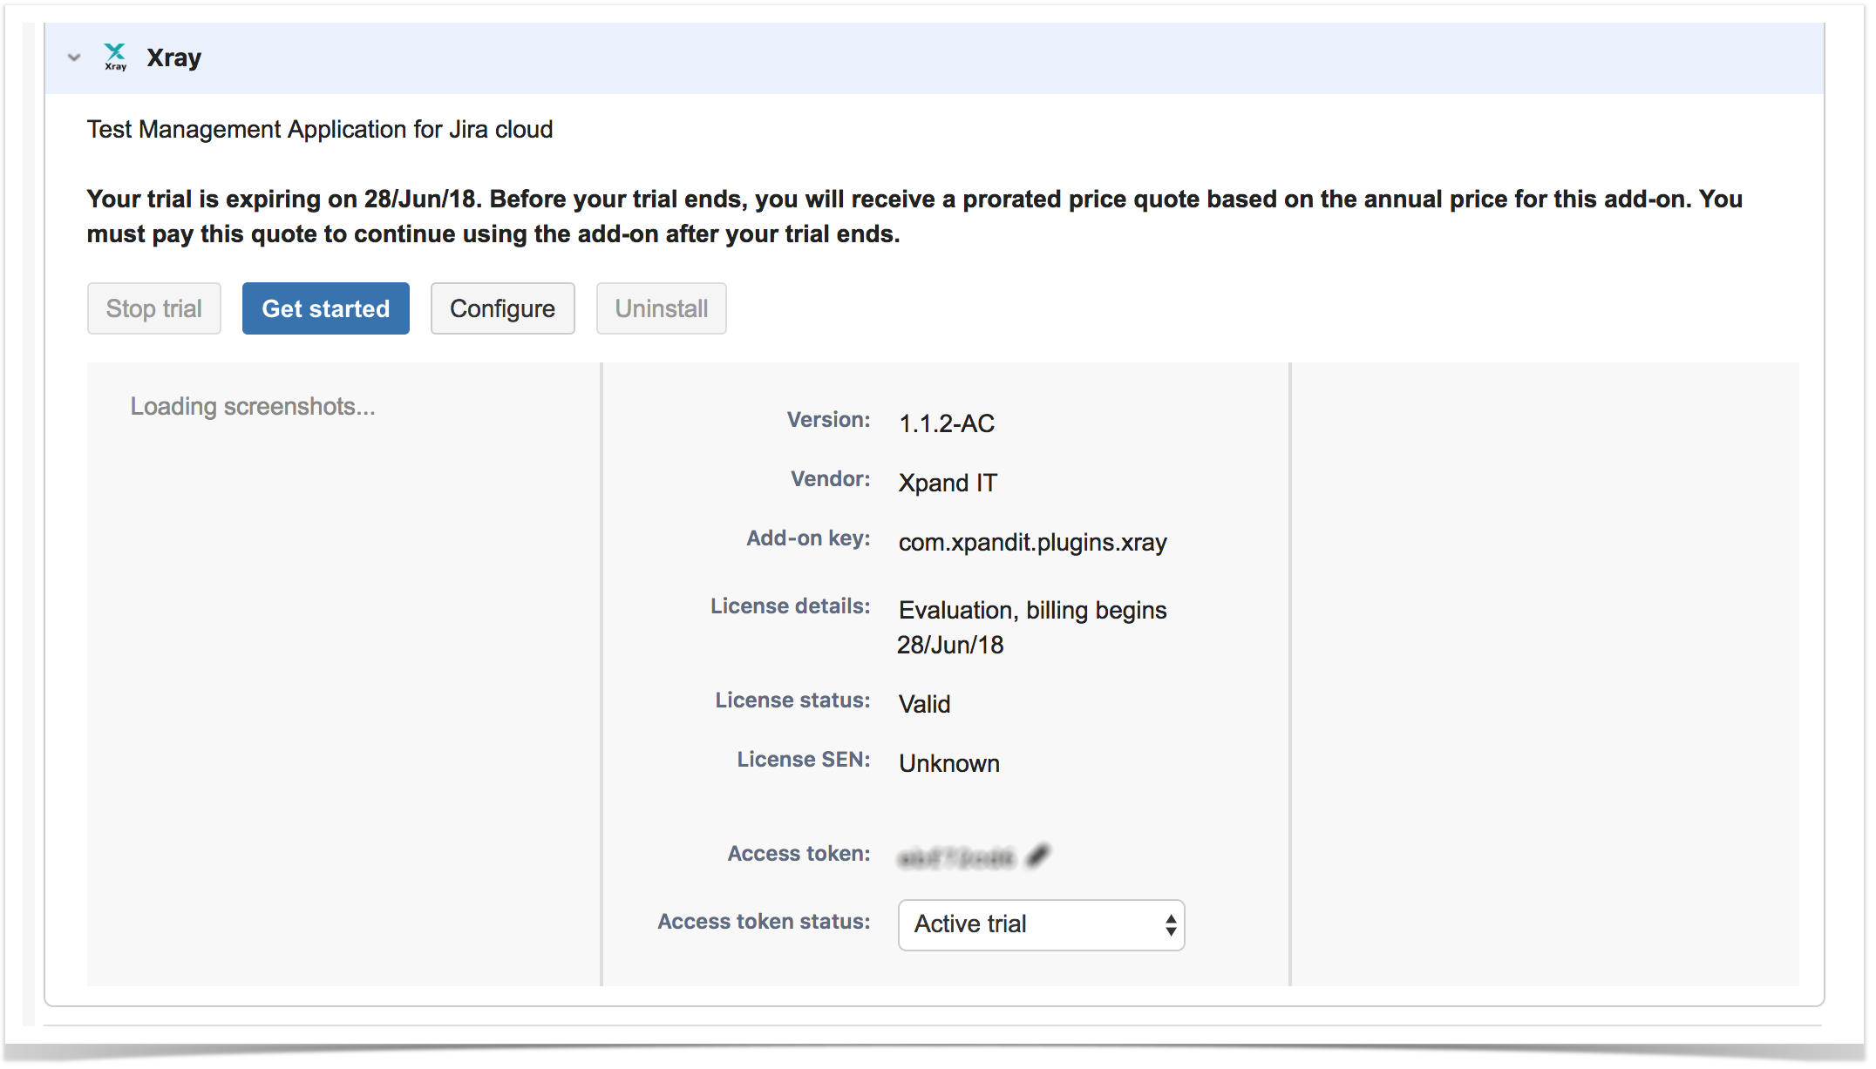The width and height of the screenshot is (1876, 1069).
Task: Click vendor name Xpand IT
Action: [x=948, y=483]
